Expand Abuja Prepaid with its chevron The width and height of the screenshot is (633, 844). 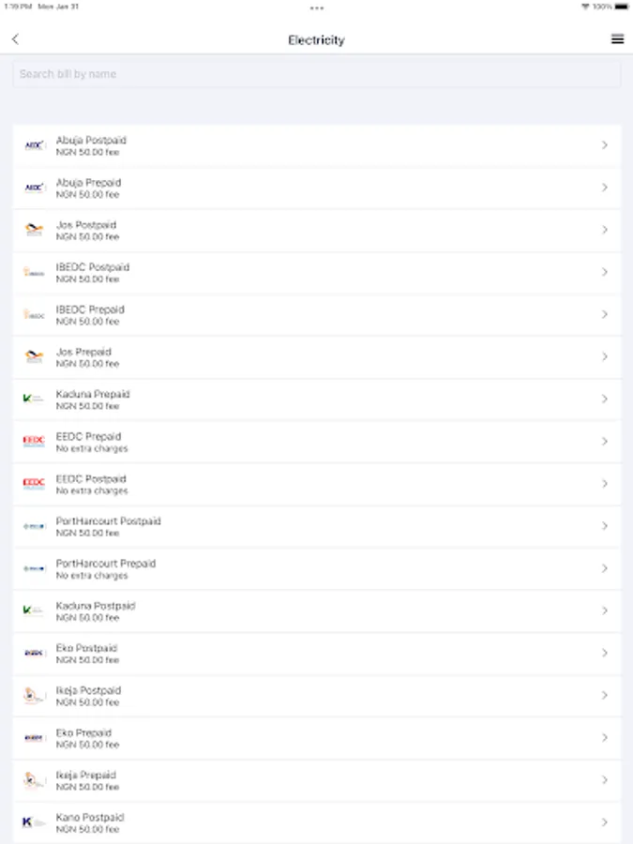[x=605, y=188]
